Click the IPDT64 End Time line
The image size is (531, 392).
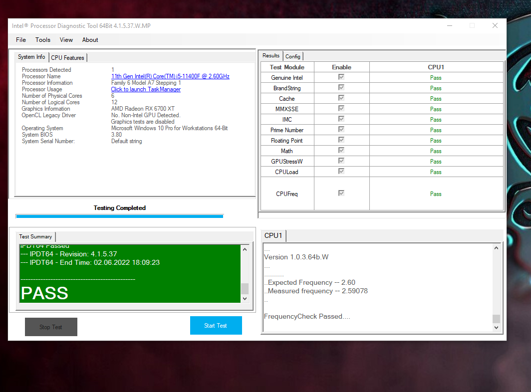[90, 263]
